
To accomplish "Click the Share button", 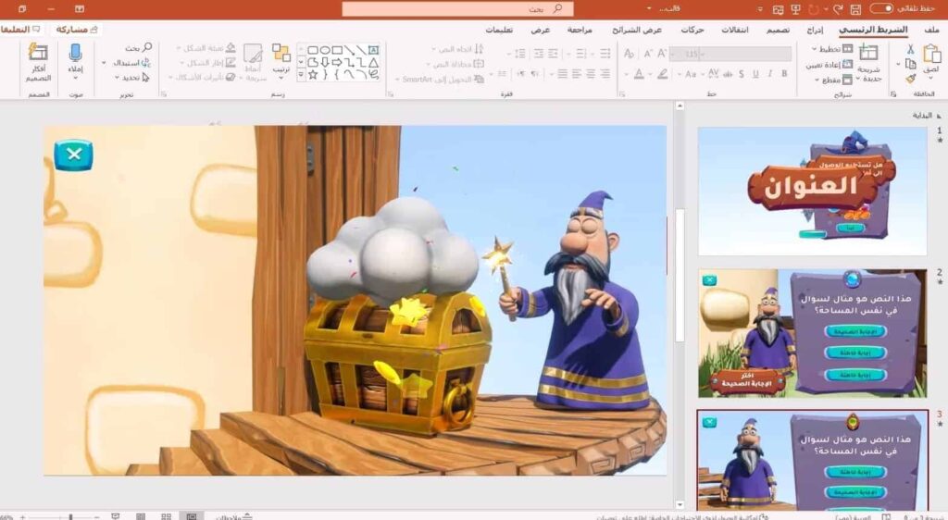I will tap(76, 29).
